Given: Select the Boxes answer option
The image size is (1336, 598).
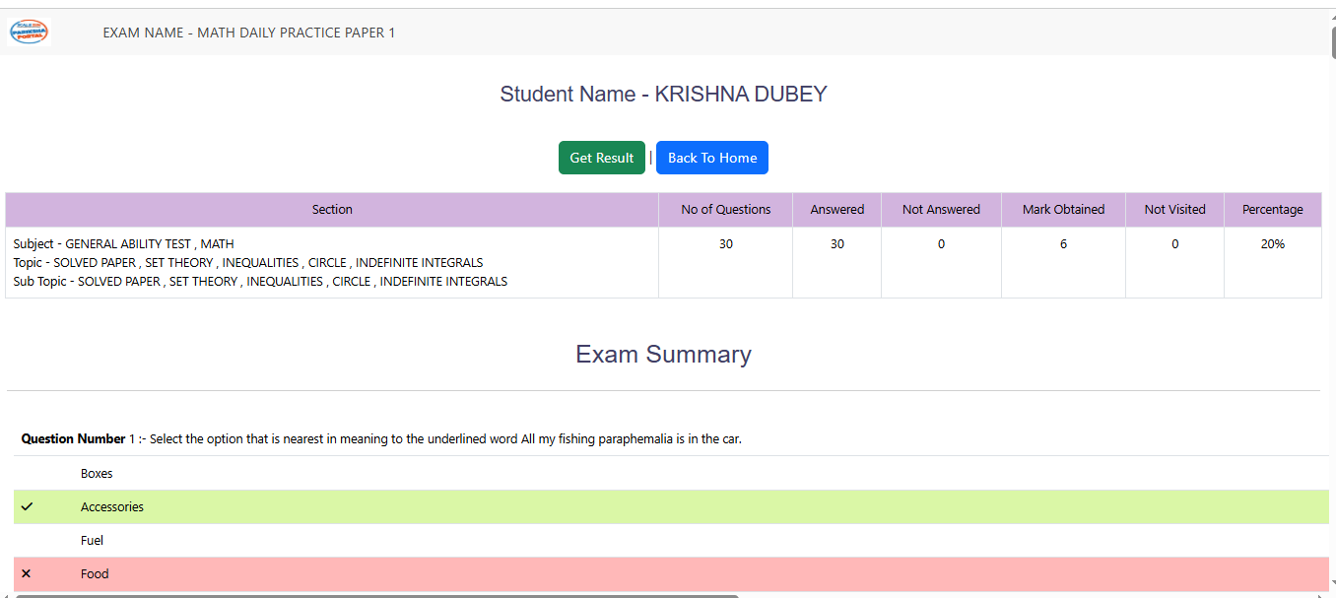Looking at the screenshot, I should [x=97, y=473].
